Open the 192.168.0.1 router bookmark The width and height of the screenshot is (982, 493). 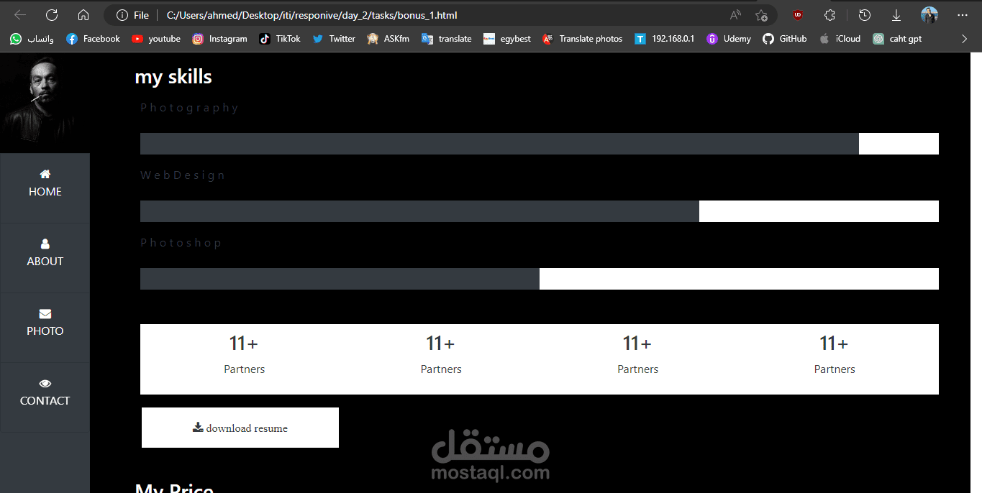[665, 39]
